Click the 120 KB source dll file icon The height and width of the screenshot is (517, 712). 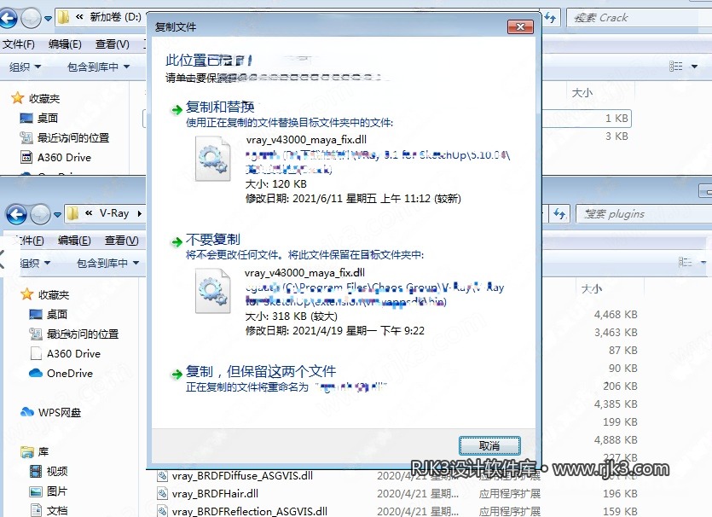pyautogui.click(x=213, y=159)
